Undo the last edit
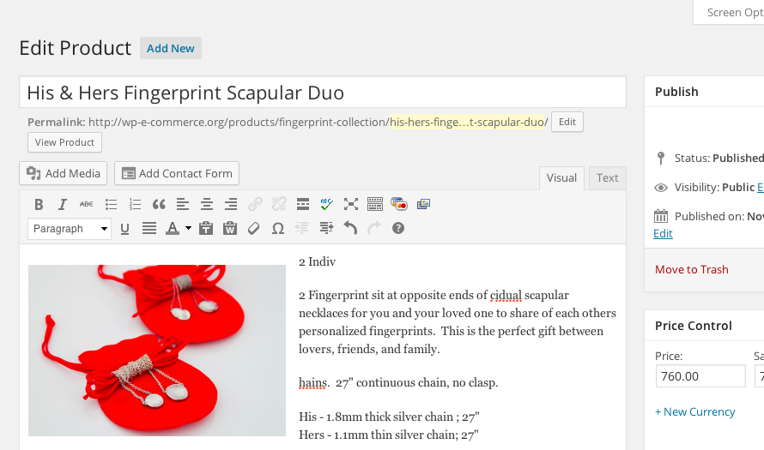 350,228
